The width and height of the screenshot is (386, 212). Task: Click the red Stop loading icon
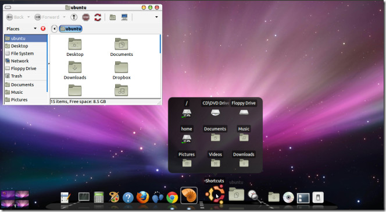[85, 17]
